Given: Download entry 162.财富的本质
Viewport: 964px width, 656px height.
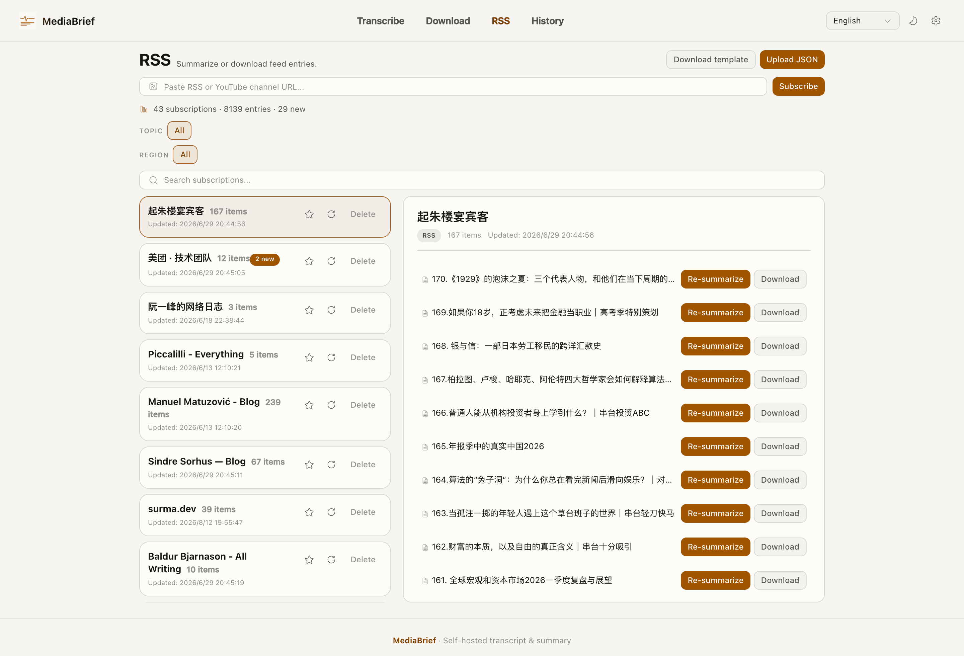Looking at the screenshot, I should pos(780,547).
